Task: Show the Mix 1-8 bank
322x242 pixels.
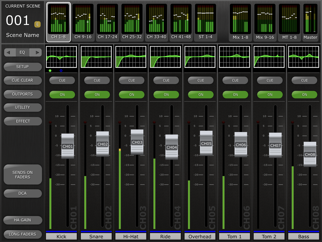Action: click(x=240, y=22)
